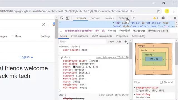Click the 277 × 64 content box
178x100 pixels.
pyautogui.click(x=154, y=59)
